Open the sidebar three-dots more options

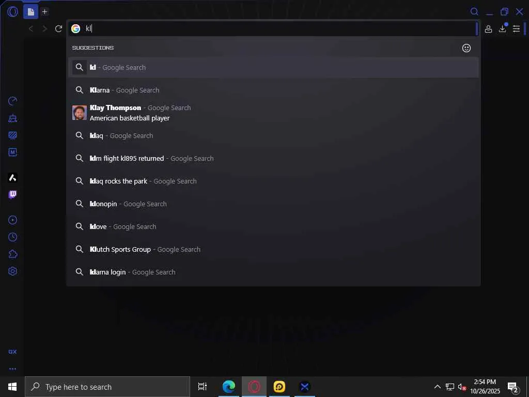(12, 369)
